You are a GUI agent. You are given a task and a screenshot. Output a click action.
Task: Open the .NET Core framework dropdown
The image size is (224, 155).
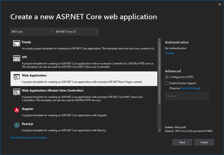[x=32, y=32]
